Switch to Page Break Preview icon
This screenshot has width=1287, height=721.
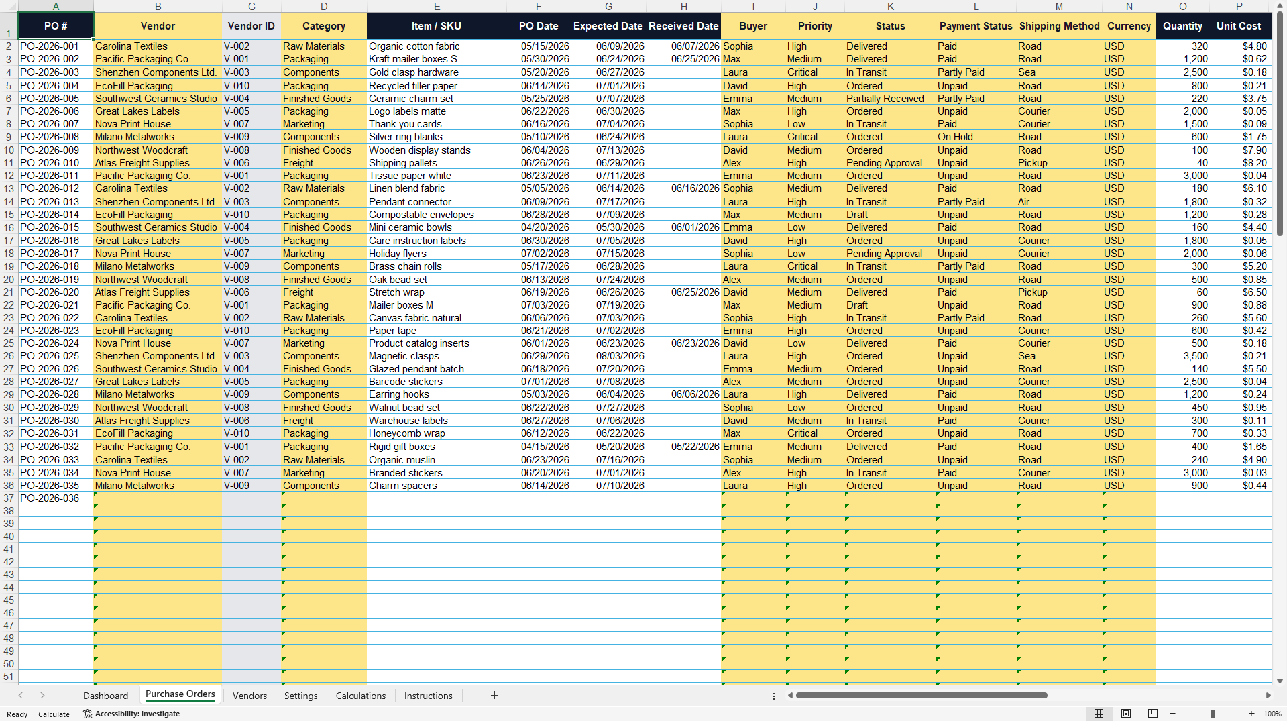[1153, 714]
